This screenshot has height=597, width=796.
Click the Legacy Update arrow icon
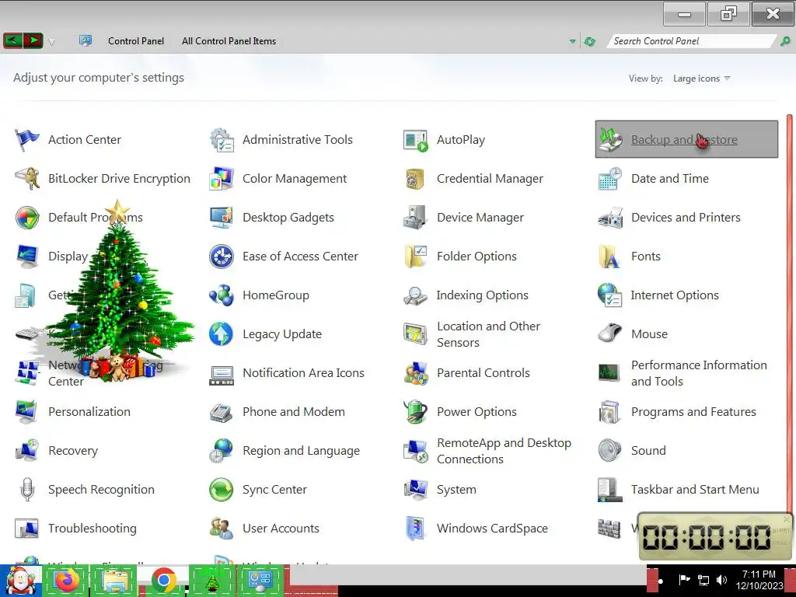tap(222, 334)
